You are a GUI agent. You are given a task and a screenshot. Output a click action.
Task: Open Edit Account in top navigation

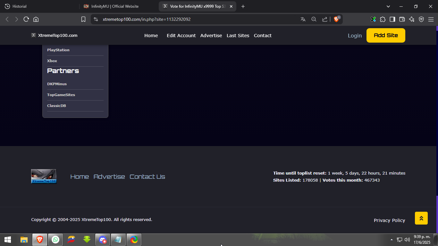[181, 36]
